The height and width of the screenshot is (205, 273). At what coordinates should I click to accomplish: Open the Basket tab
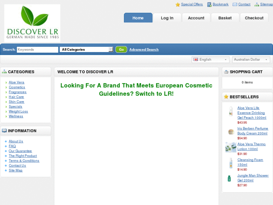pos(225,18)
